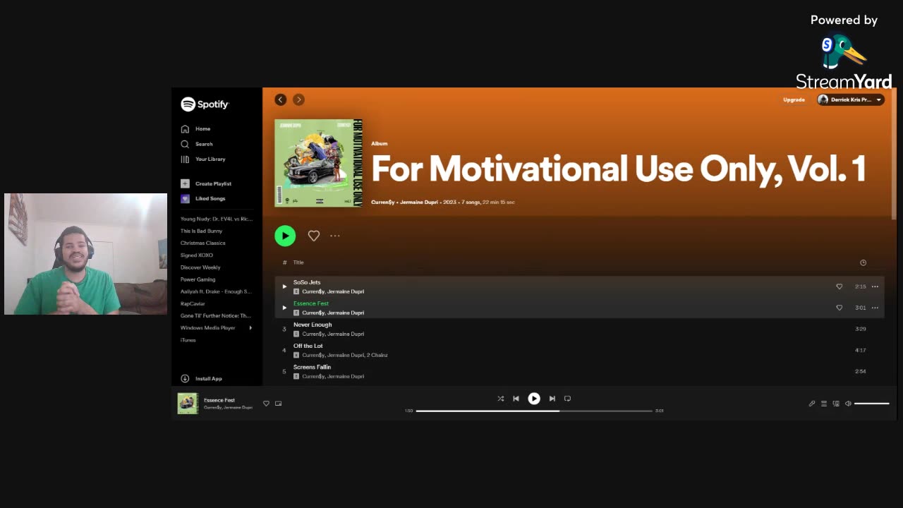Skip to previous track
903x508 pixels.
[516, 399]
